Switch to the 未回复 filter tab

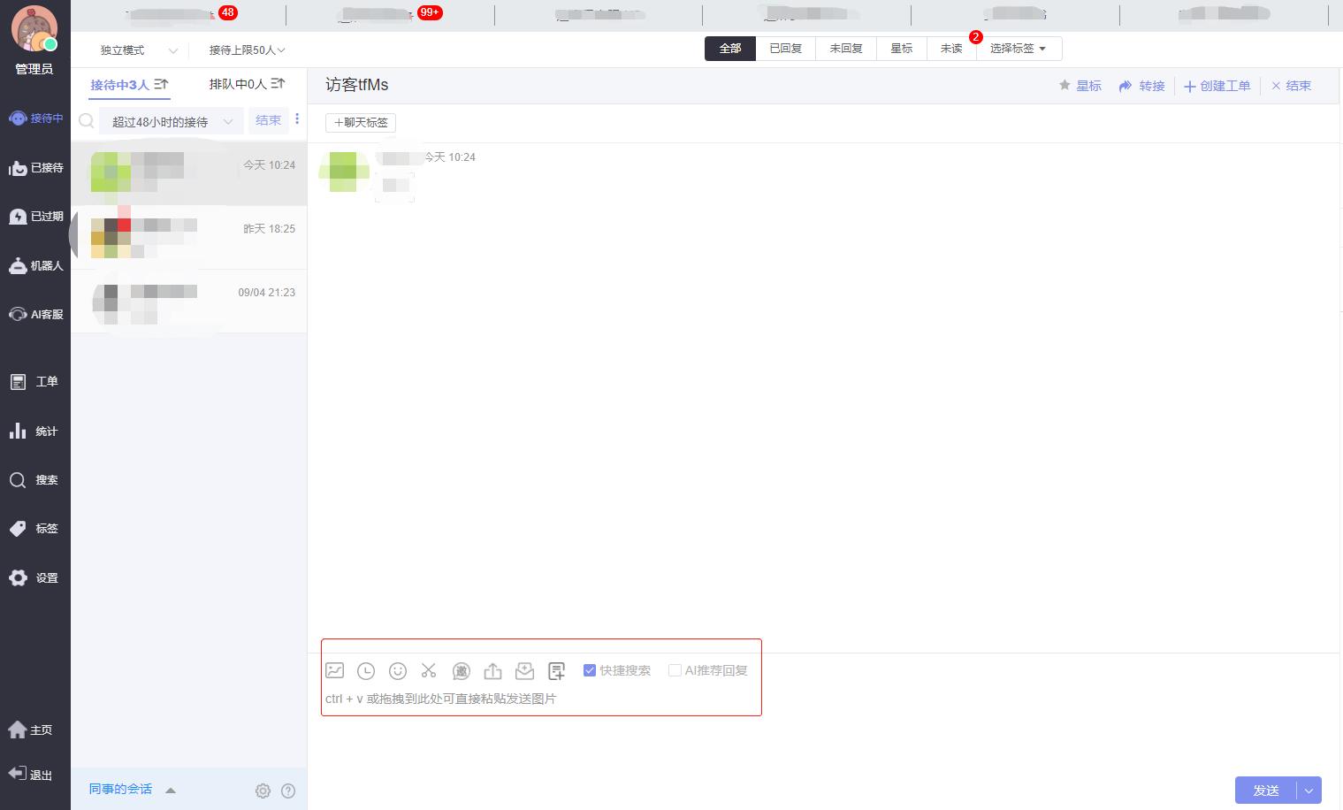tap(845, 49)
